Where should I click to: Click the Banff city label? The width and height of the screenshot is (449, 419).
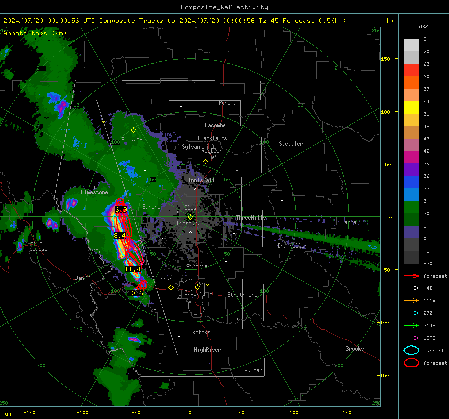82,278
